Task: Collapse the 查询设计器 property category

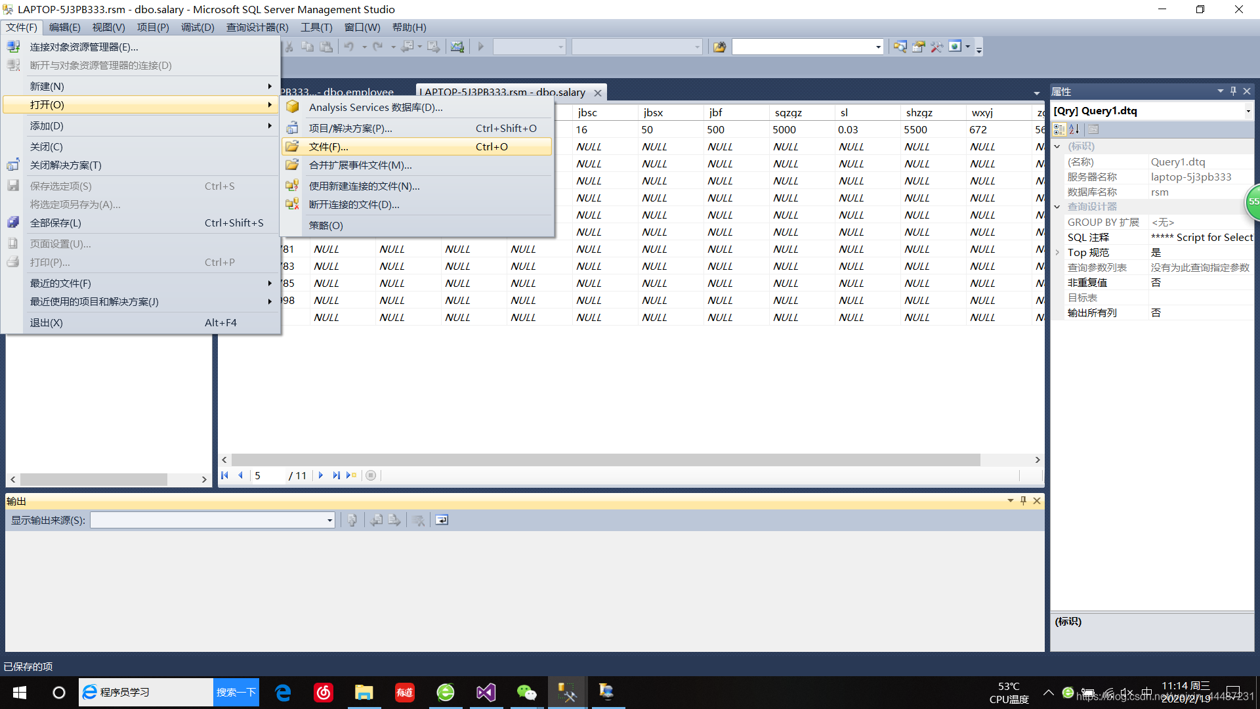Action: 1057,207
